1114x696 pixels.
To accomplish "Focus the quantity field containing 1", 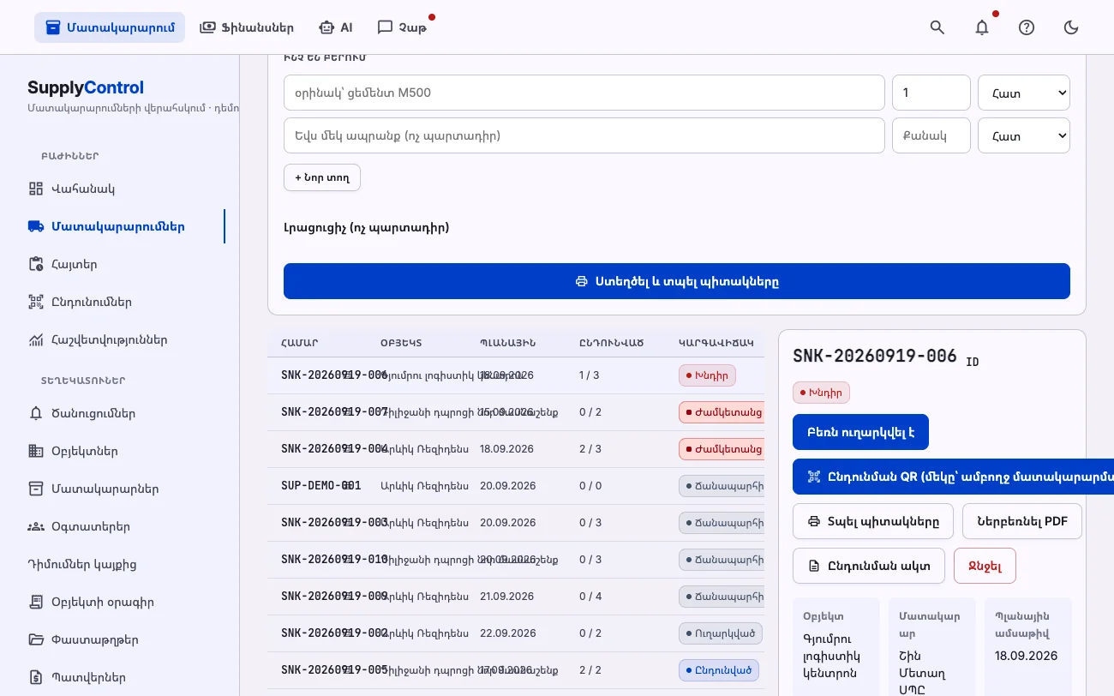I will [931, 93].
